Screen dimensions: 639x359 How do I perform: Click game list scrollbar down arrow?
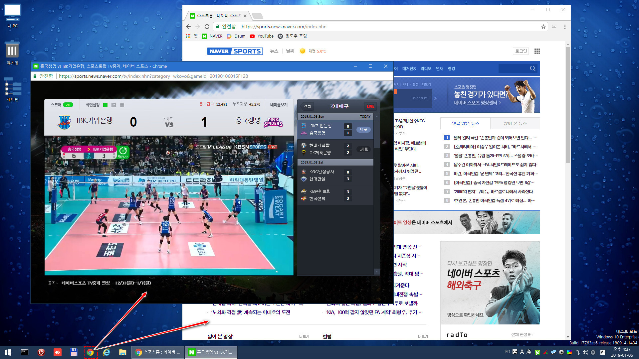tap(377, 272)
